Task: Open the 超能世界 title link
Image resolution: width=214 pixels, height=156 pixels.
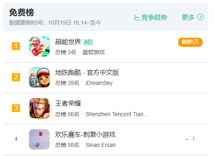Action: [68, 41]
